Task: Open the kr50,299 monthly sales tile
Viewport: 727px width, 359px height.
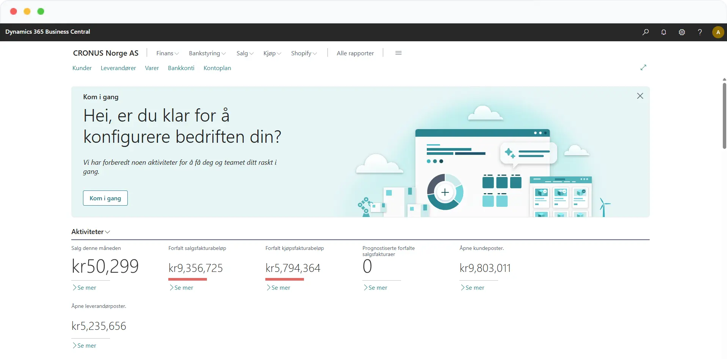Action: 105,266
